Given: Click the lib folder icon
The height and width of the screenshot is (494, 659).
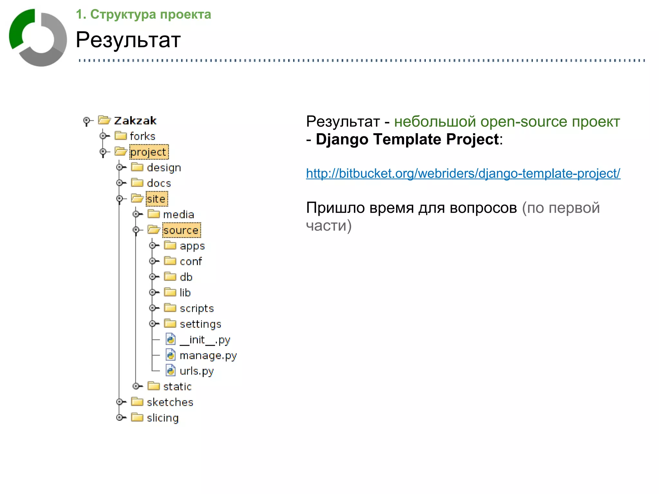Looking at the screenshot, I should point(170,292).
